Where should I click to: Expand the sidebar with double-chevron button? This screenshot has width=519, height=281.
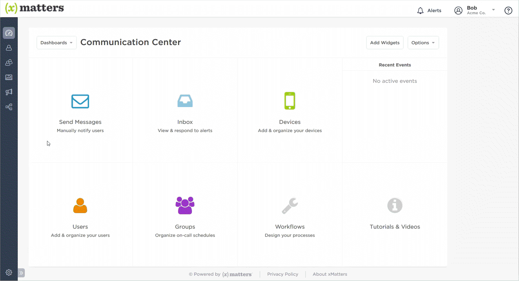pos(21,273)
